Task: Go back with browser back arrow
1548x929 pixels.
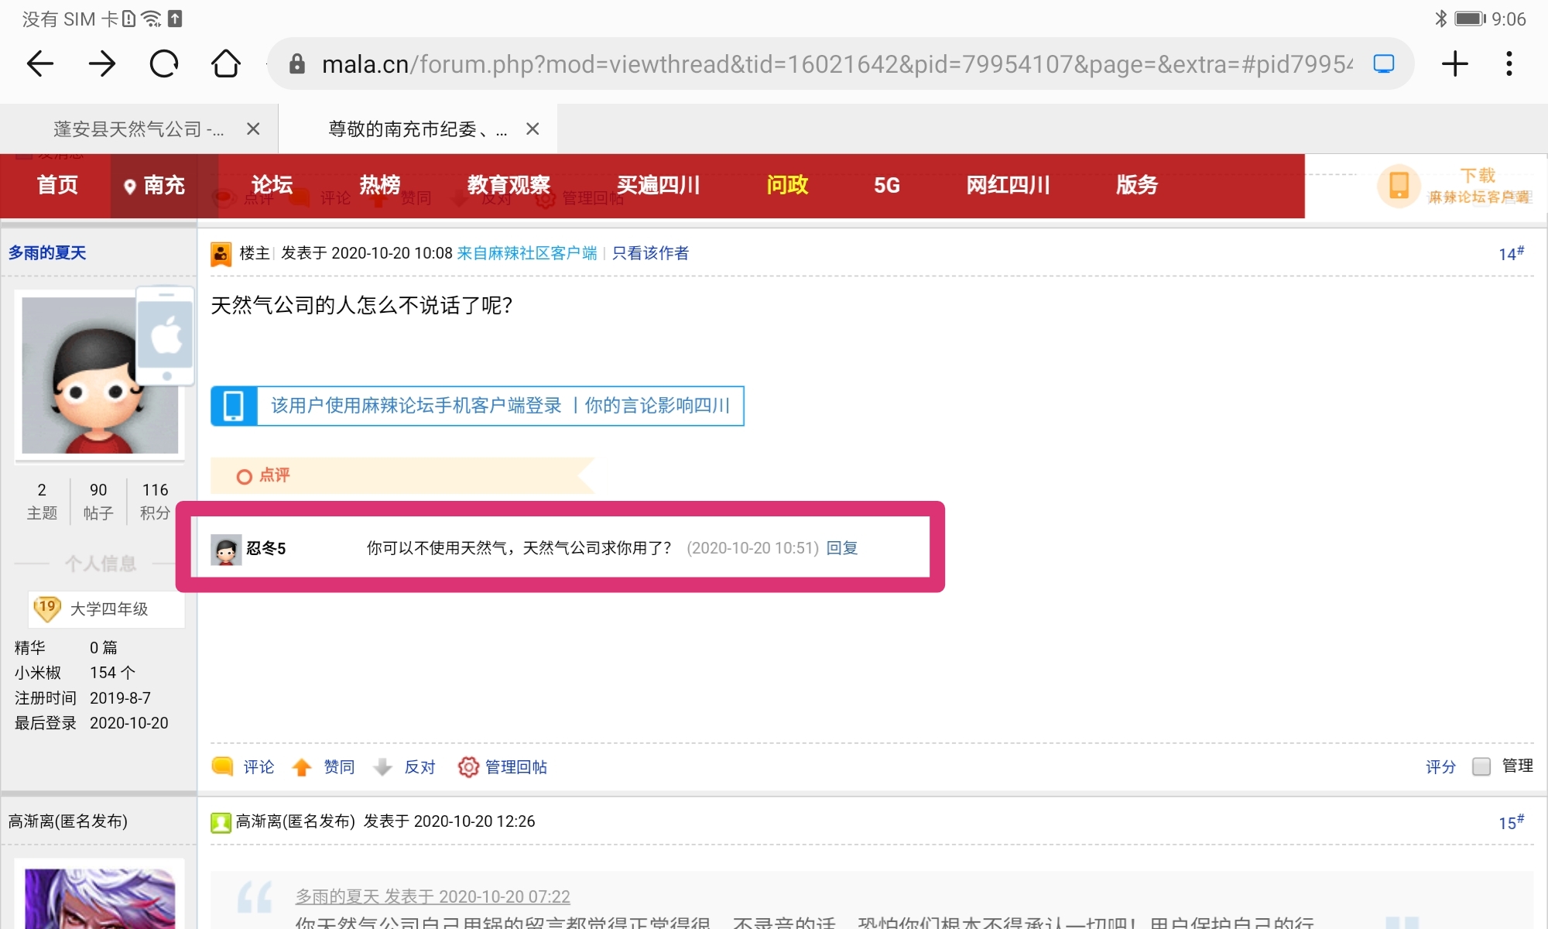Action: 40,63
